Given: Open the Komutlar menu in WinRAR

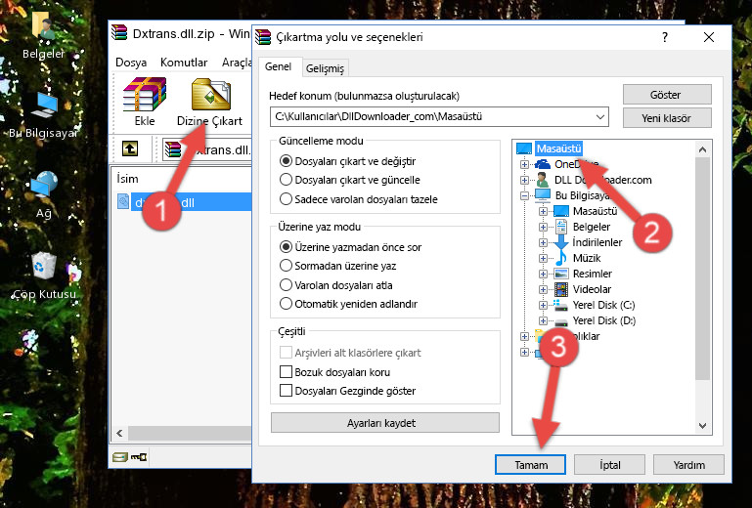Looking at the screenshot, I should click(184, 63).
